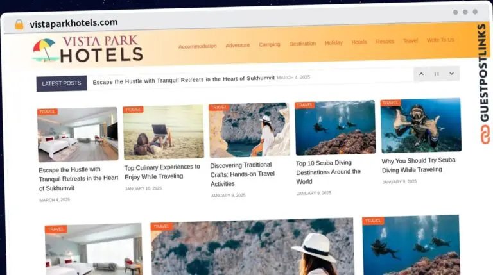Open Discovering Traditional Crafts article link

pyautogui.click(x=242, y=174)
